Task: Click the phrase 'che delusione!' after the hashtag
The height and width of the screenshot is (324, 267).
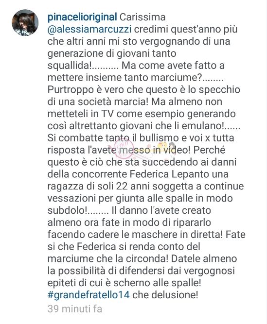Action: 165,295
